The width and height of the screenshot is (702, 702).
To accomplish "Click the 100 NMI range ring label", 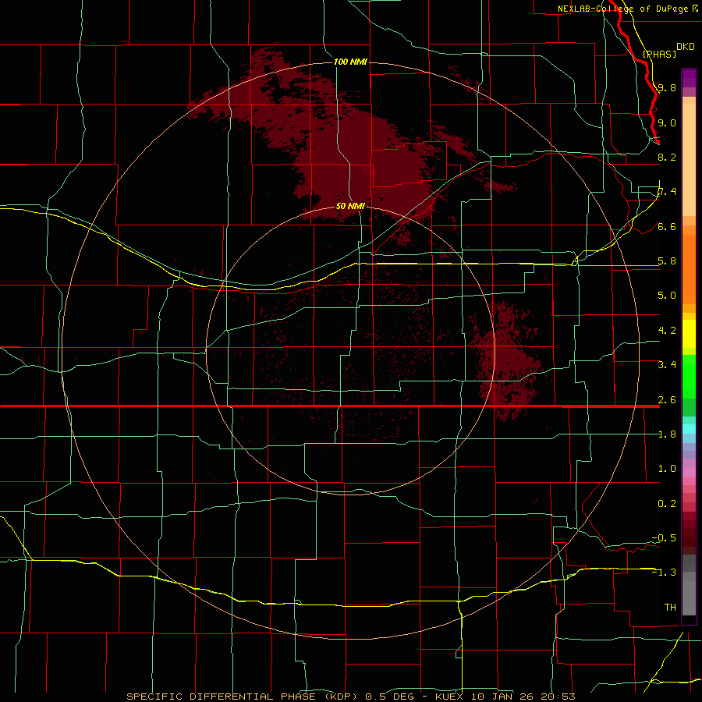I will (x=350, y=62).
